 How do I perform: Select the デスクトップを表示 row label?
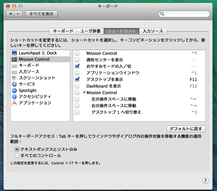point(105,79)
